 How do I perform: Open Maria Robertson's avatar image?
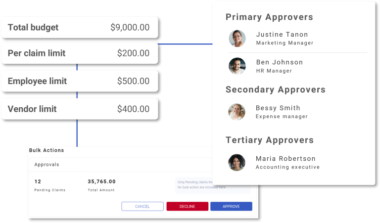tap(237, 162)
